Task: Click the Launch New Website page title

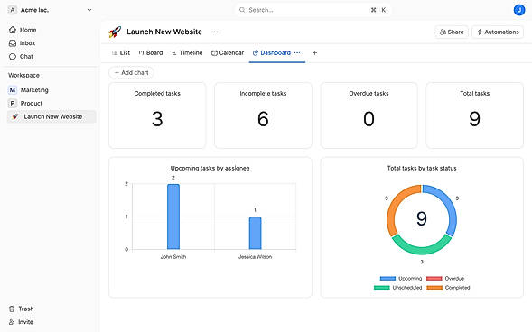Action: 164,32
